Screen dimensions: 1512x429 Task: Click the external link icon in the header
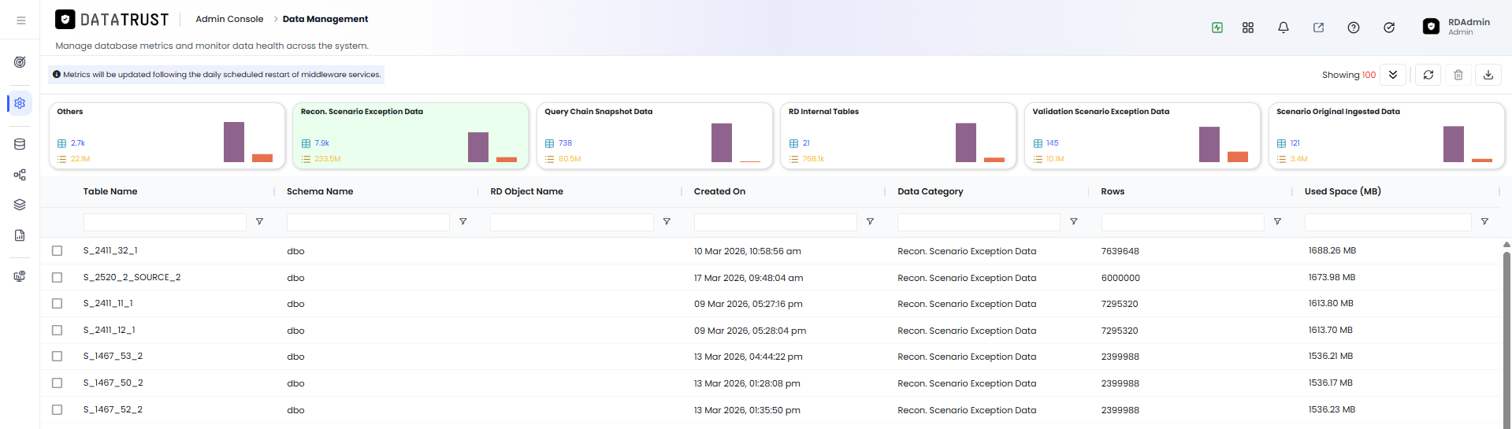coord(1318,28)
